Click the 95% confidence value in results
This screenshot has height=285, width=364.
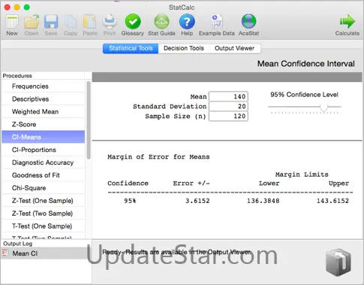130,201
